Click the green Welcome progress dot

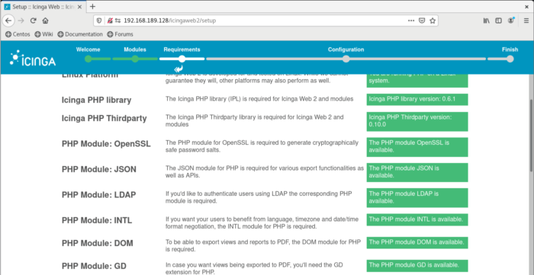[88, 59]
